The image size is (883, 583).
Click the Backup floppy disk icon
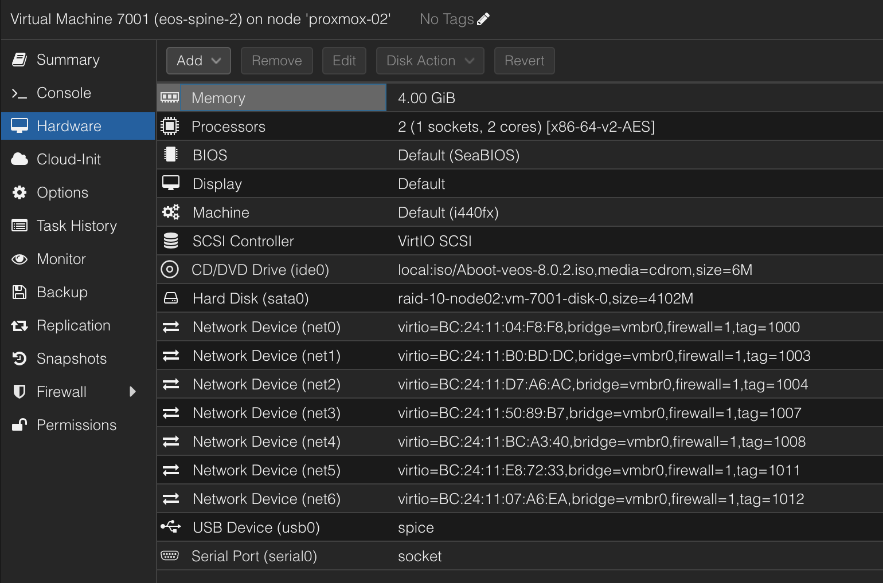tap(19, 292)
